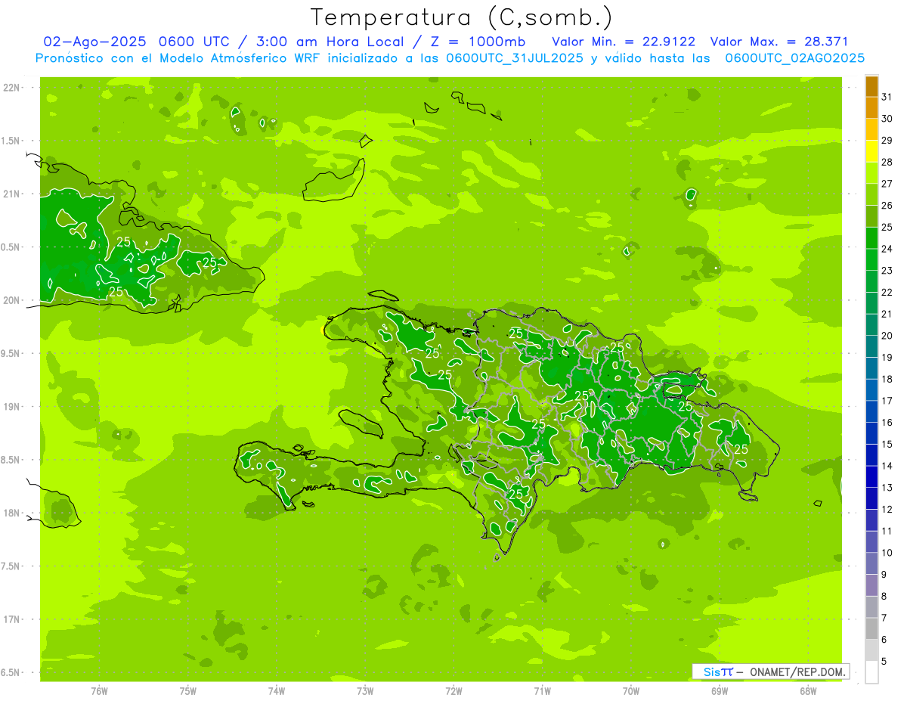The image size is (907, 701).
Task: Click the "0600UTC_02AGO2025" valid-until timestamp
Action: pos(794,58)
